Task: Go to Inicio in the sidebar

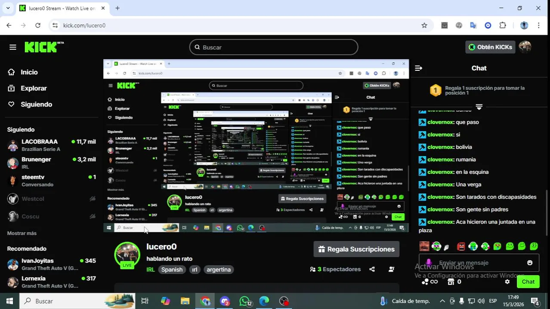Action: click(x=29, y=72)
